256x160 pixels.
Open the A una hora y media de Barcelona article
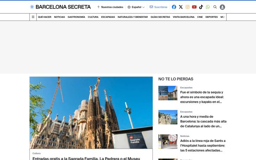(203, 121)
